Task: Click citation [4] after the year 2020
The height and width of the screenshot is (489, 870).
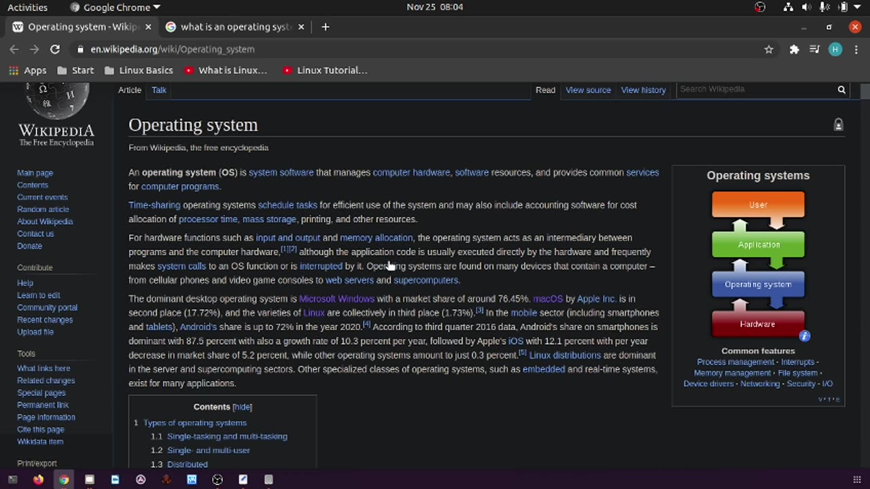Action: tap(366, 324)
